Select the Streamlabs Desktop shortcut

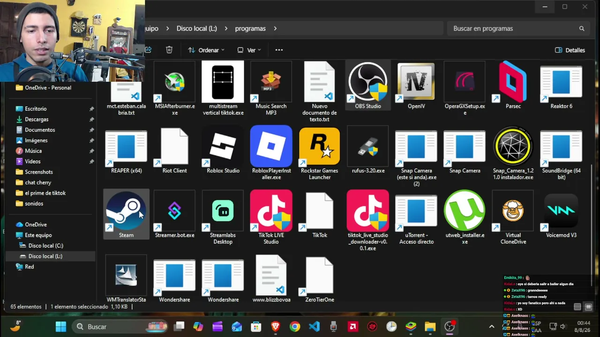click(x=223, y=218)
